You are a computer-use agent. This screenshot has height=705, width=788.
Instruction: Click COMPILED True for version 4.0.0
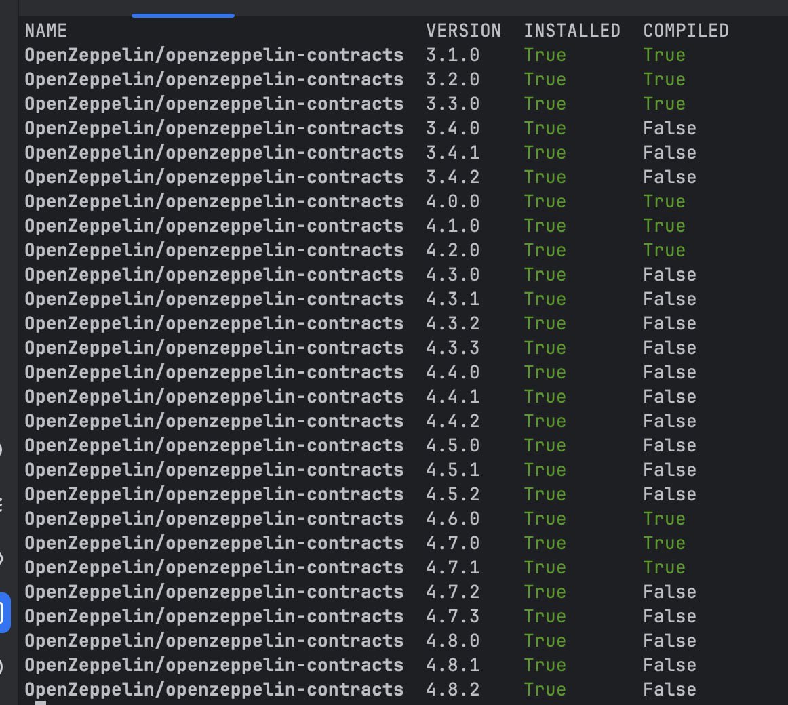664,201
